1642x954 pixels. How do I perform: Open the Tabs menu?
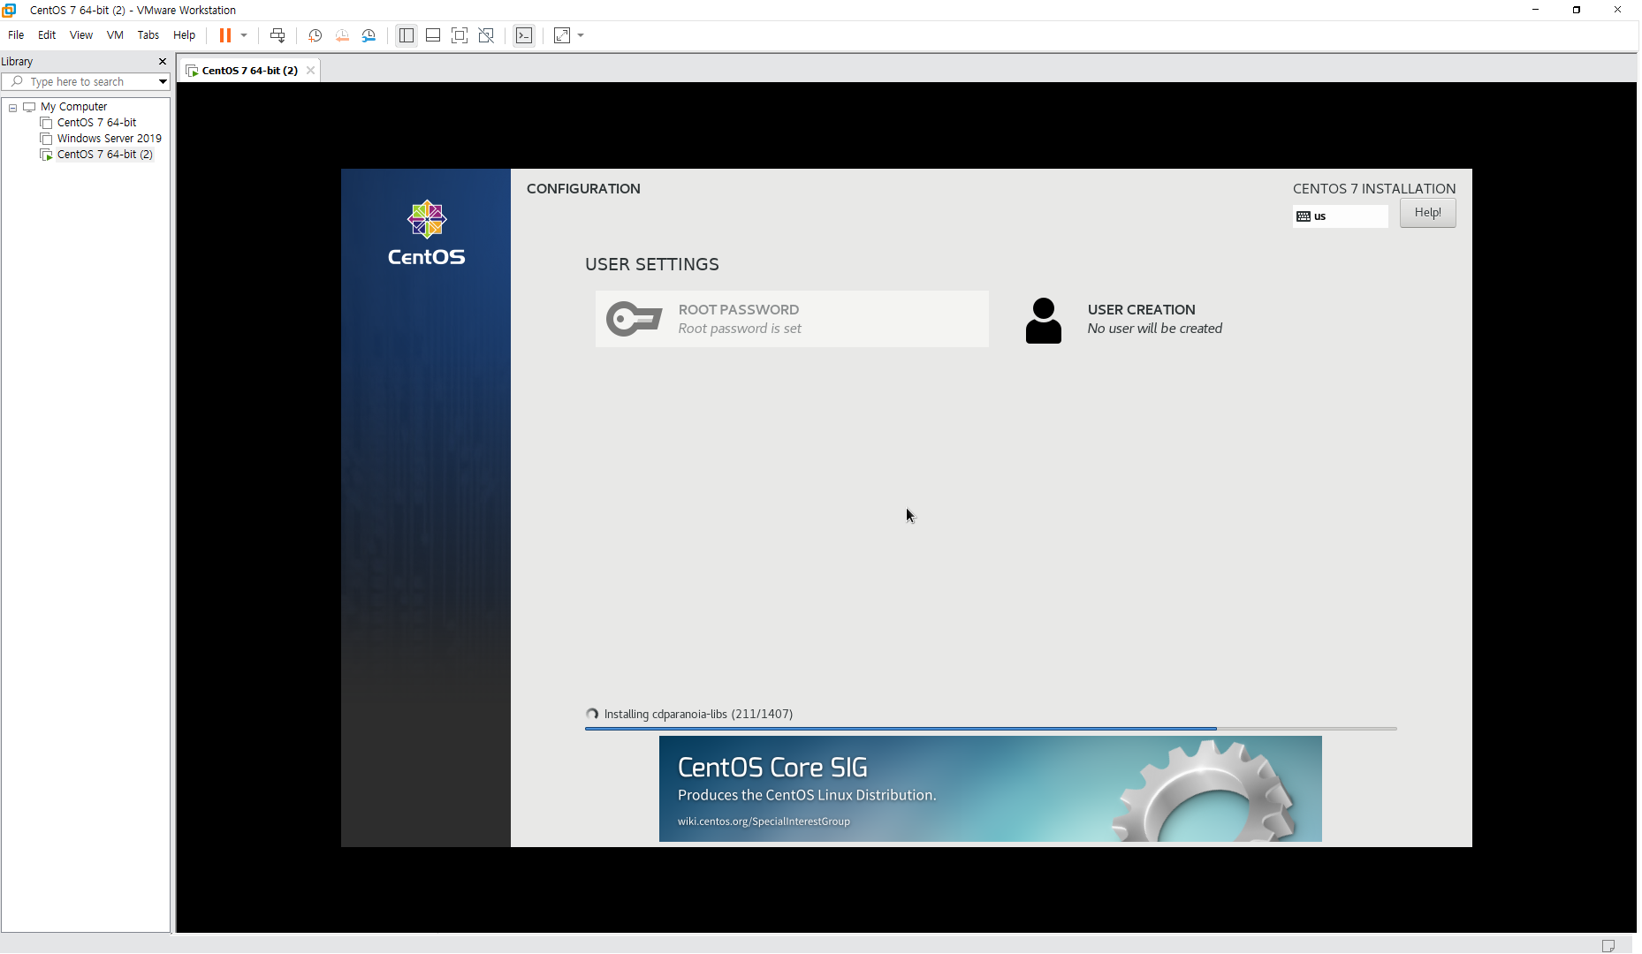click(x=148, y=35)
